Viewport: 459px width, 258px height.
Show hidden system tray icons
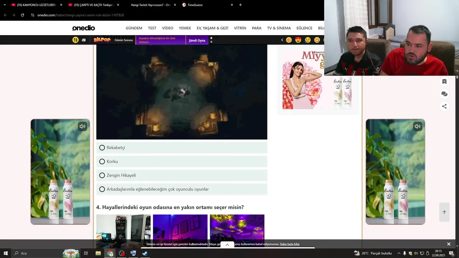(399, 253)
